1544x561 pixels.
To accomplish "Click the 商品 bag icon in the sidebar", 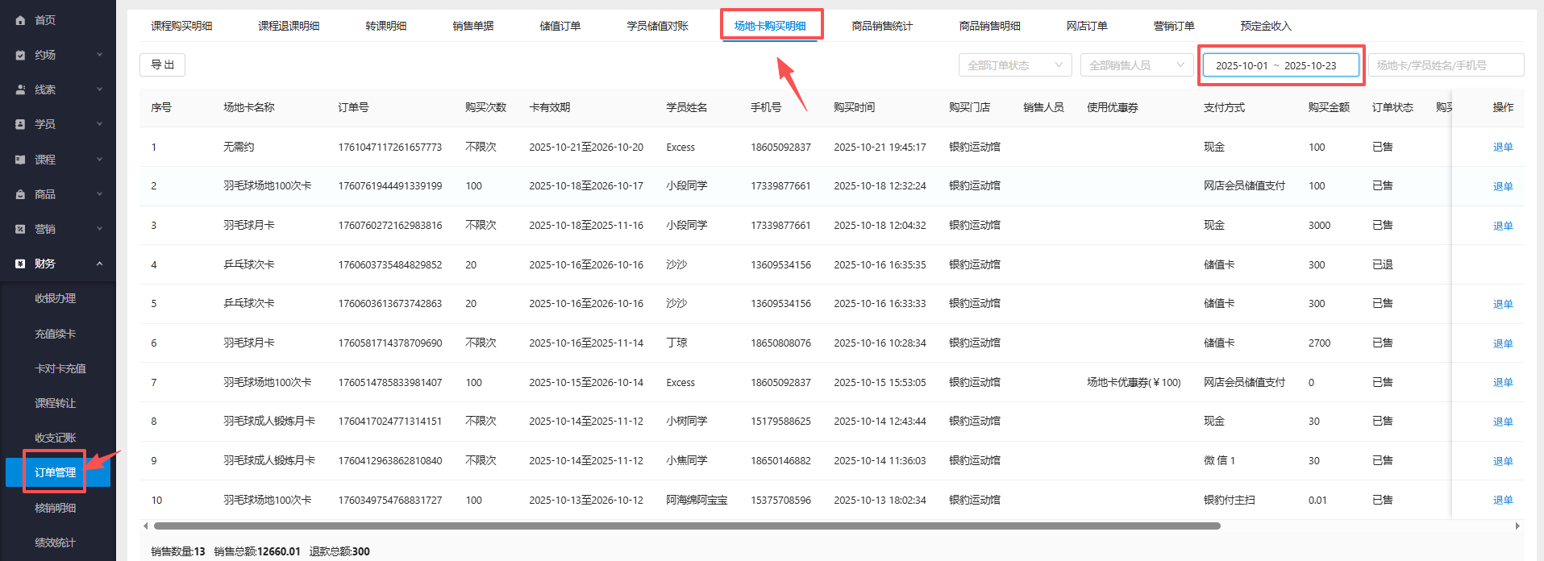I will point(20,194).
